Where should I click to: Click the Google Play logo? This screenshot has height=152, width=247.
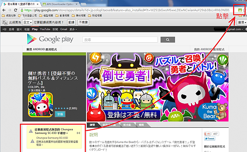pyautogui.click(x=50, y=39)
